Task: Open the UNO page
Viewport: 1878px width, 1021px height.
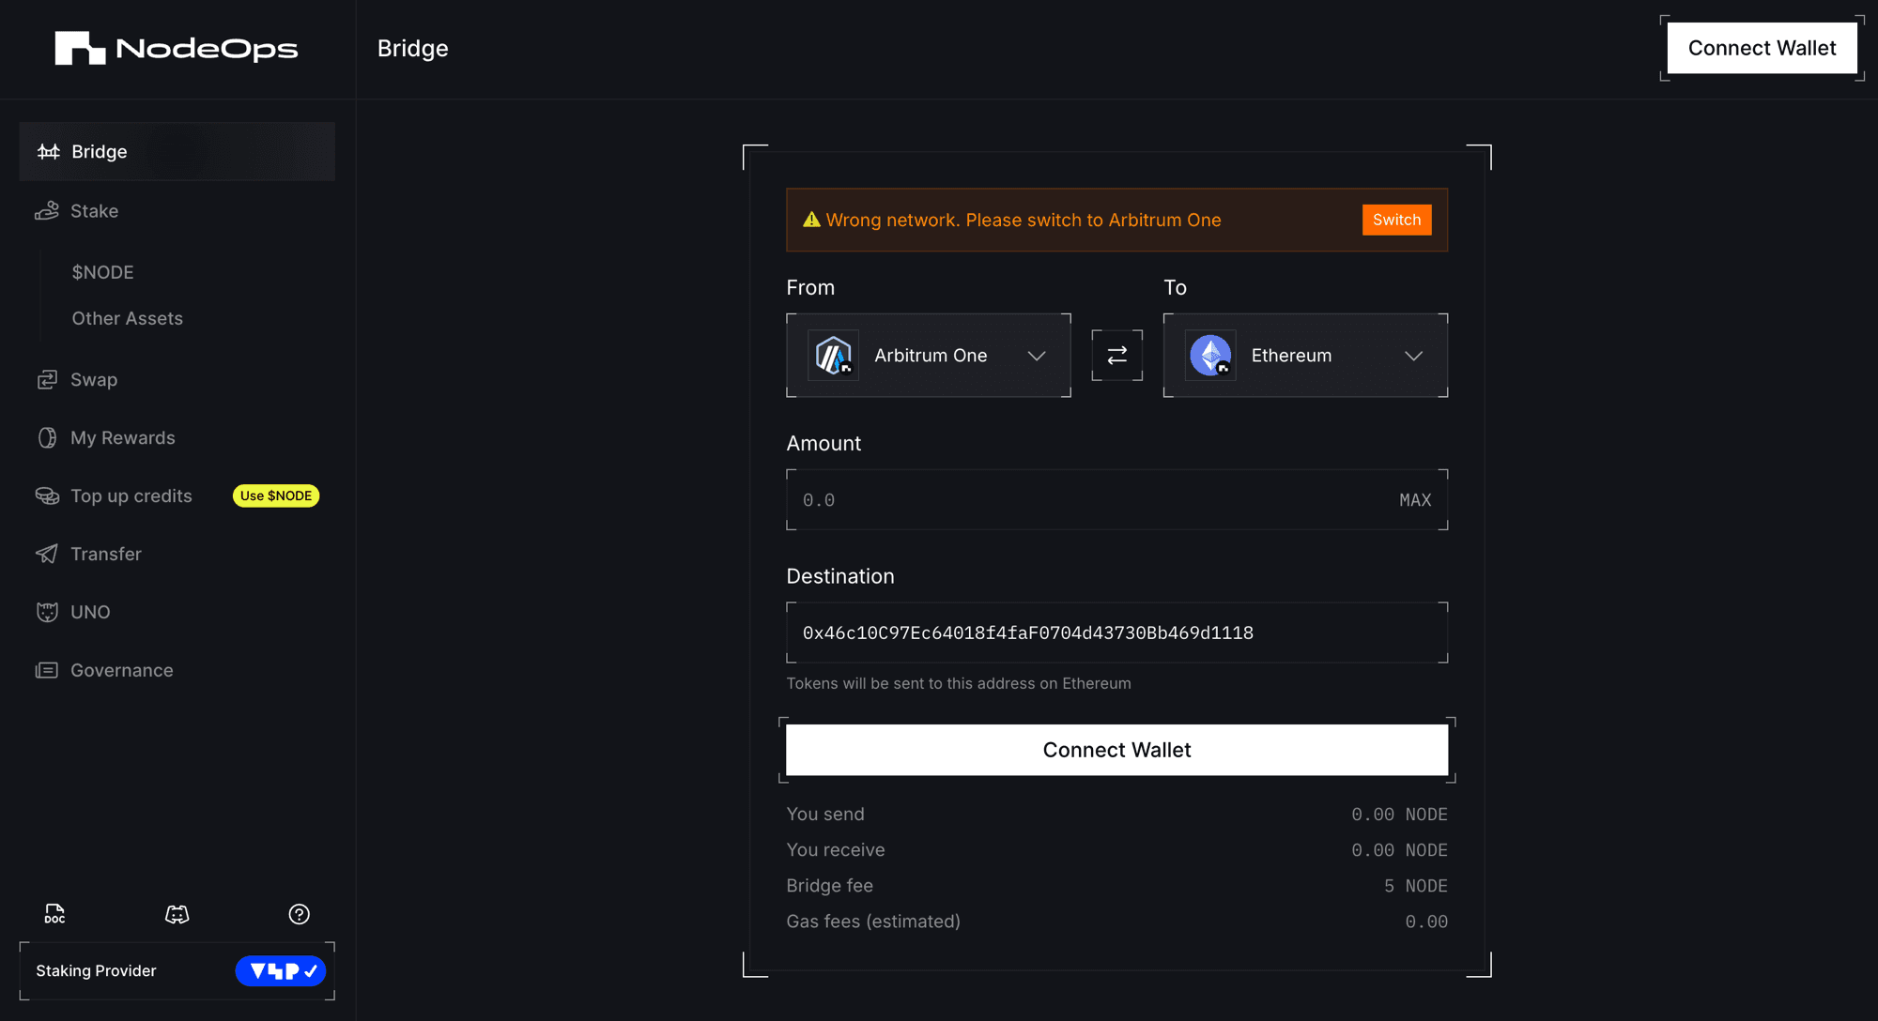Action: tap(177, 613)
